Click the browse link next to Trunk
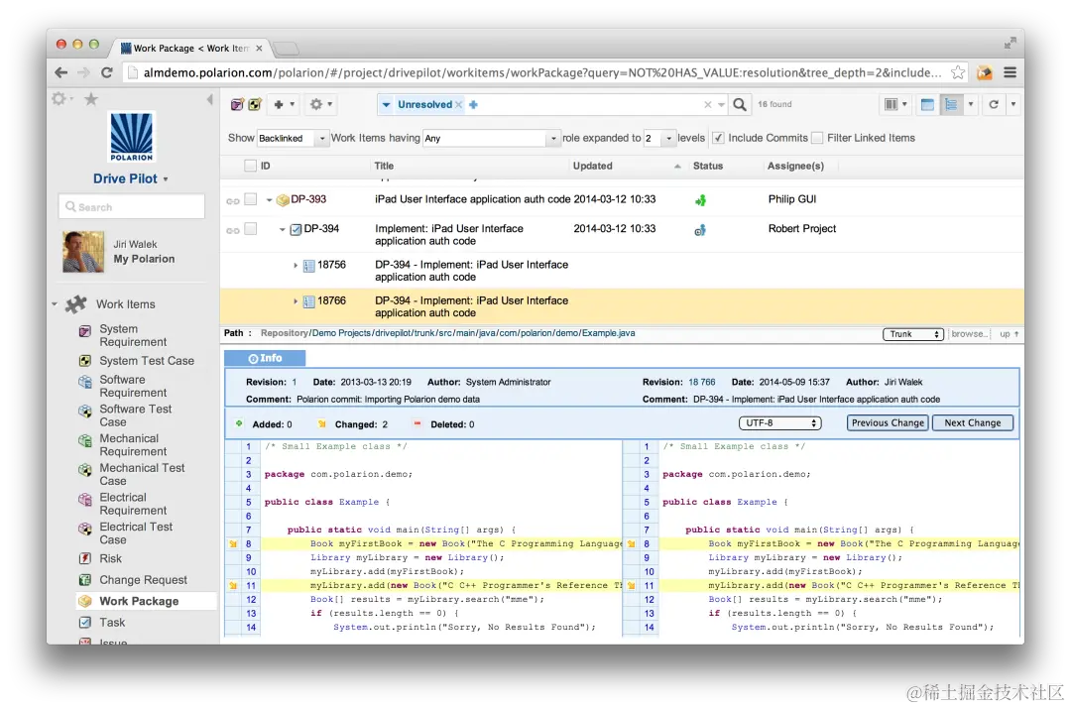The height and width of the screenshot is (709, 1071). (968, 334)
